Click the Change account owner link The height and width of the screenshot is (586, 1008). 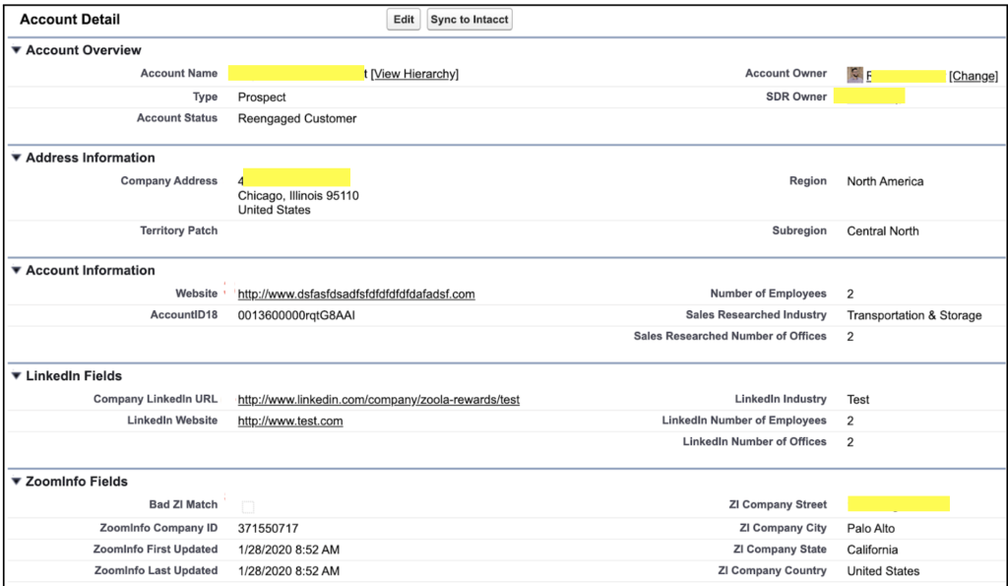point(973,76)
